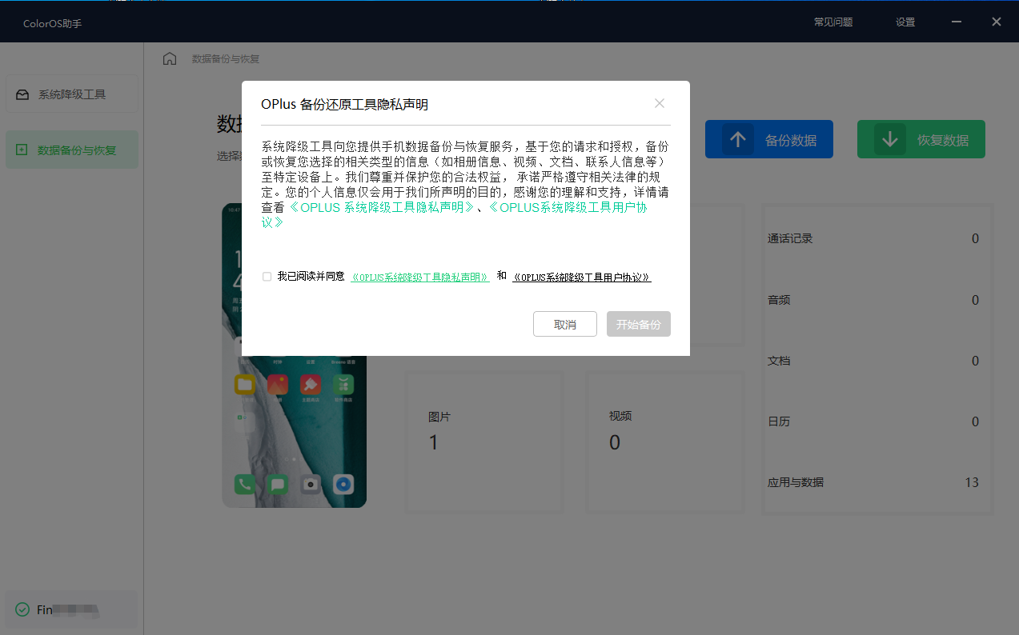The width and height of the screenshot is (1019, 635).
Task: Click the 恢复数据 button
Action: (921, 138)
